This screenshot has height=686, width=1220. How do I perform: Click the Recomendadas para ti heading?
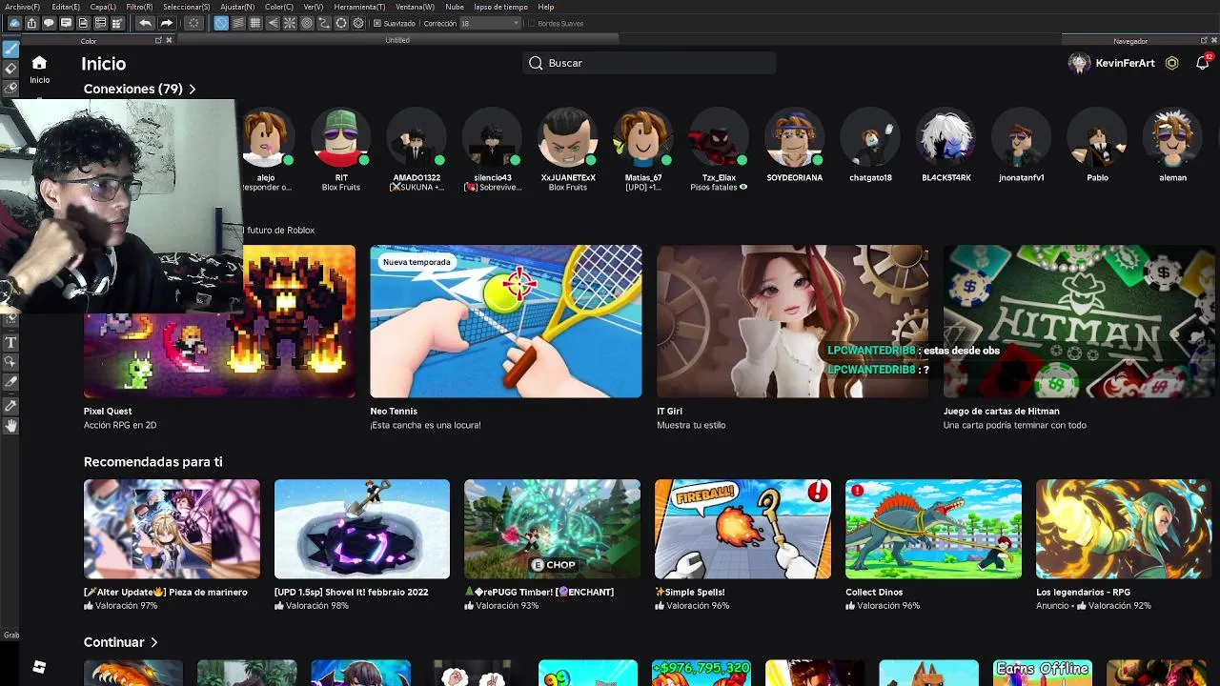click(x=152, y=462)
